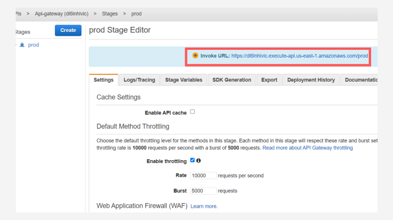
Task: Open the Documentation tab
Action: coord(359,80)
